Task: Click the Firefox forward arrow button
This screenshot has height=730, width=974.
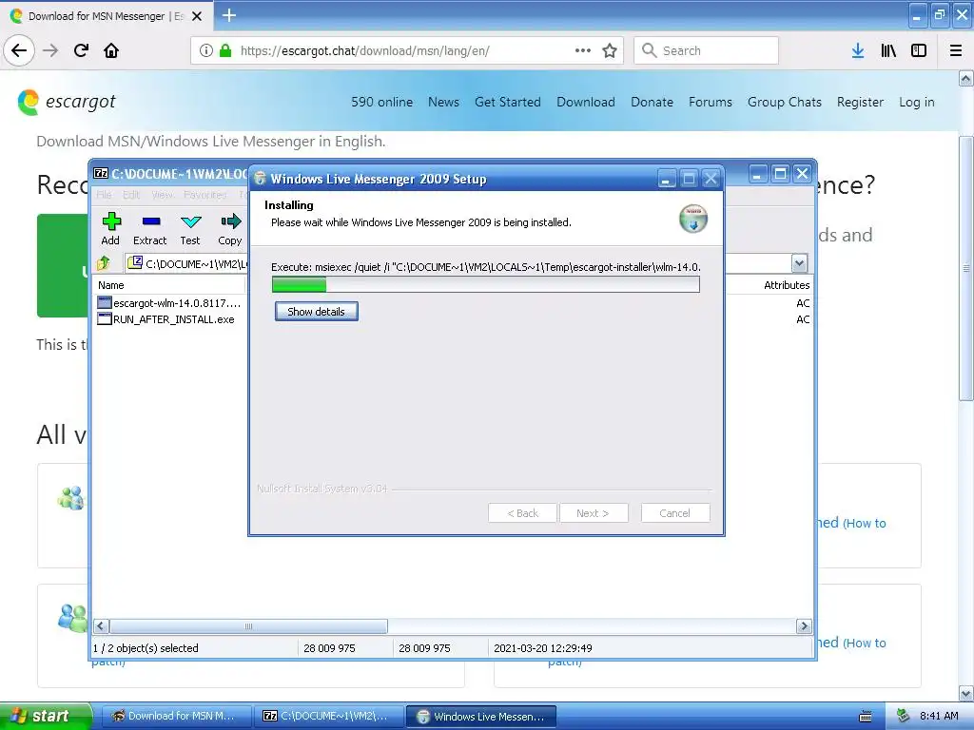Action: pyautogui.click(x=50, y=50)
